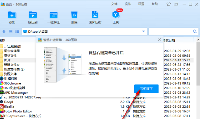Click the date 2023-03-08 16:07

click(x=177, y=111)
